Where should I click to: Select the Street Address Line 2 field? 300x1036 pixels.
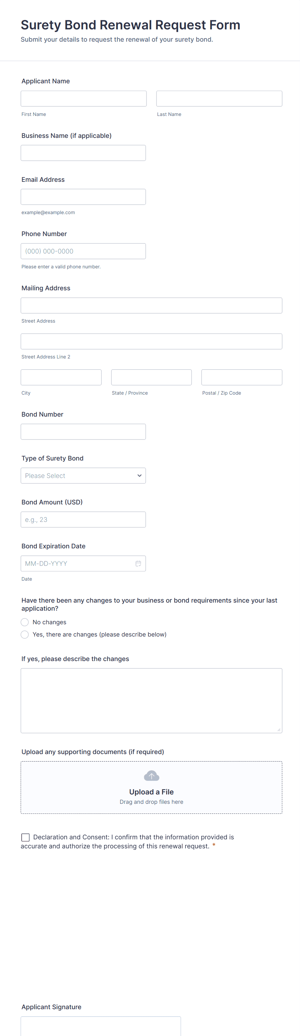151,341
